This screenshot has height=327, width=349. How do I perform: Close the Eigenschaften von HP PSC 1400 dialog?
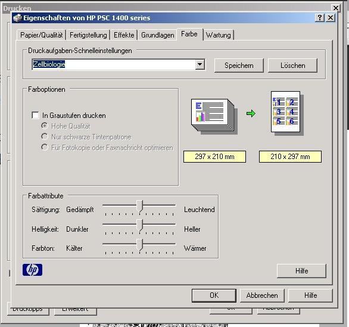(x=331, y=18)
